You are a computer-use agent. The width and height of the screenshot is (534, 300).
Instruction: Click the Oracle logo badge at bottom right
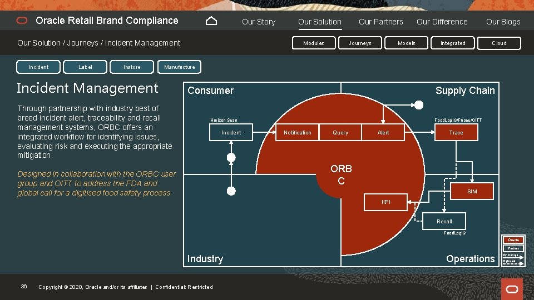[512, 289]
